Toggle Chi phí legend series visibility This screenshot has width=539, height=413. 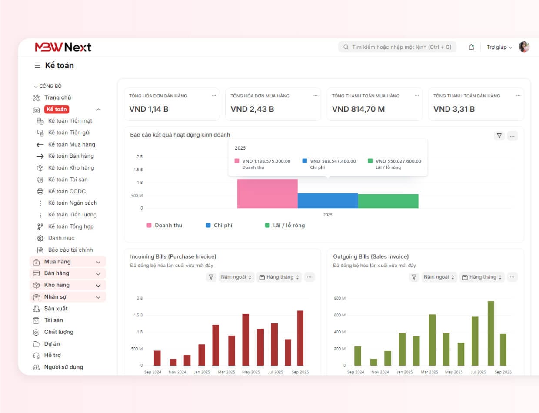(x=219, y=225)
